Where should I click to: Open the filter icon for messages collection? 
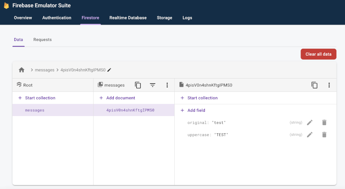coord(153,85)
